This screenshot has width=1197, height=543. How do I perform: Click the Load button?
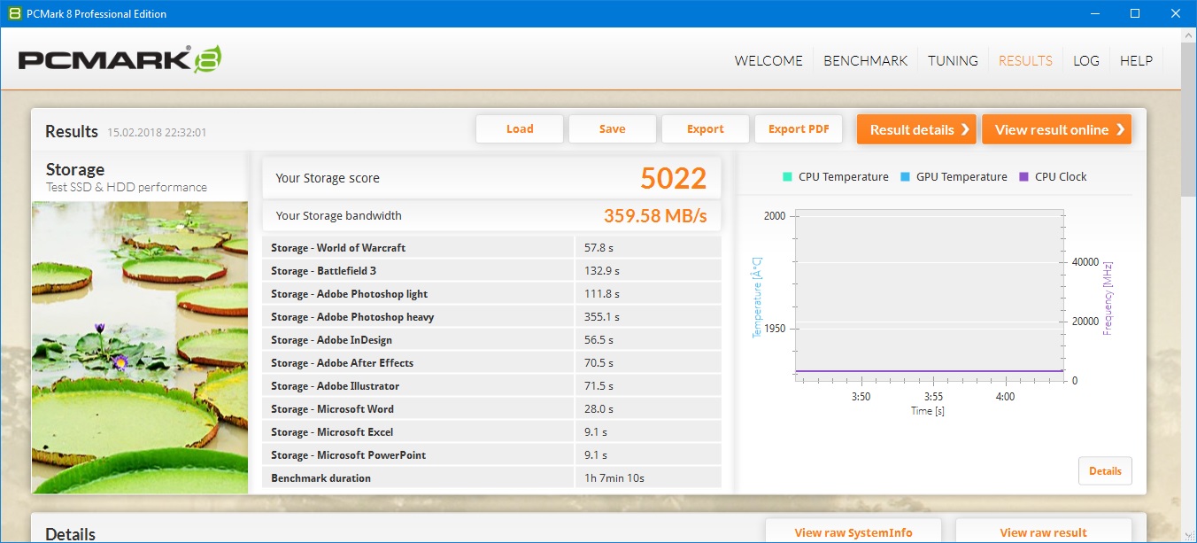(x=520, y=129)
